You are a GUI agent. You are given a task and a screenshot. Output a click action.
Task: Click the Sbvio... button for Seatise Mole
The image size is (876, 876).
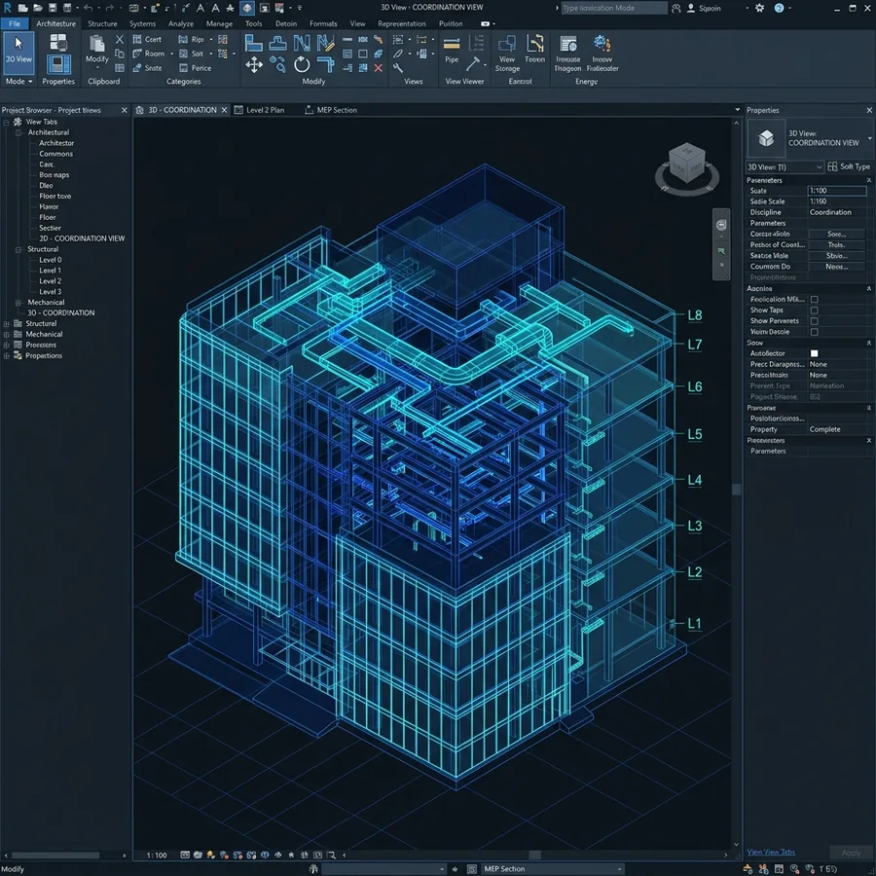point(836,256)
